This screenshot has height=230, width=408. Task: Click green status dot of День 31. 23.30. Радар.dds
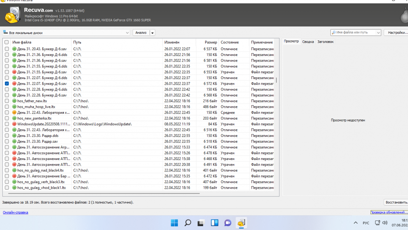(x=14, y=135)
